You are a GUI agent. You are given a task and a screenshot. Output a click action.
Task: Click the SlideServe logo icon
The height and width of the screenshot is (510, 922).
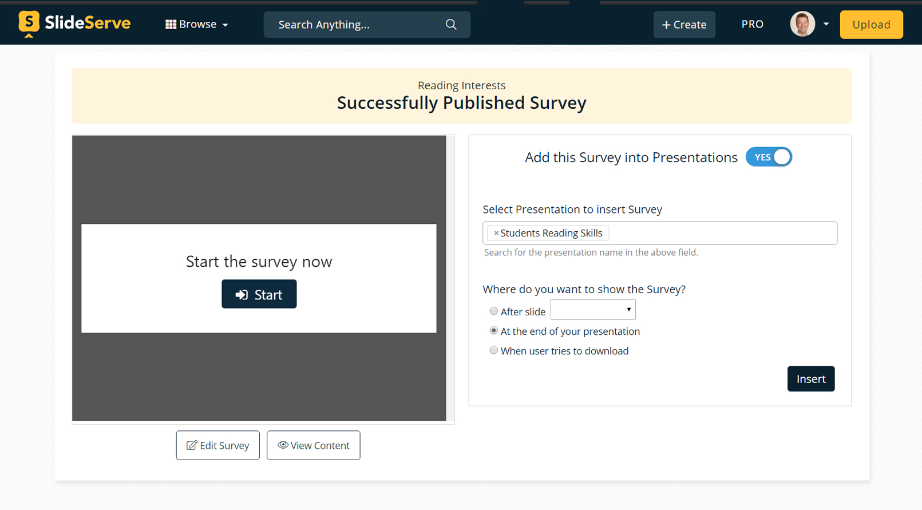click(x=29, y=23)
